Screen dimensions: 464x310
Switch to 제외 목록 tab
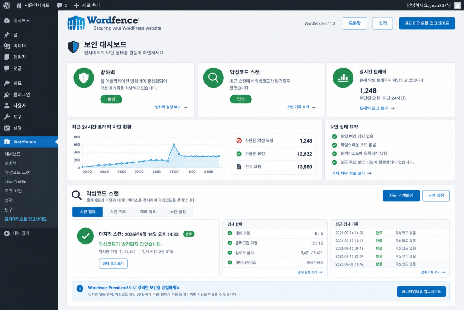point(148,212)
